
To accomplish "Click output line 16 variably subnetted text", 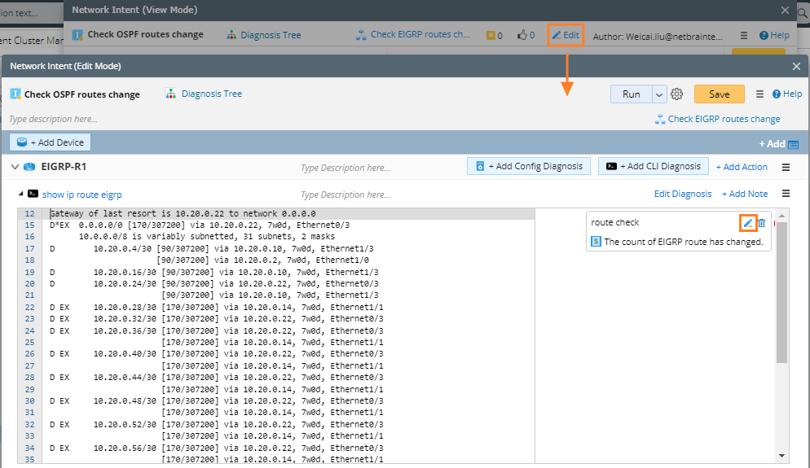I will [x=207, y=237].
